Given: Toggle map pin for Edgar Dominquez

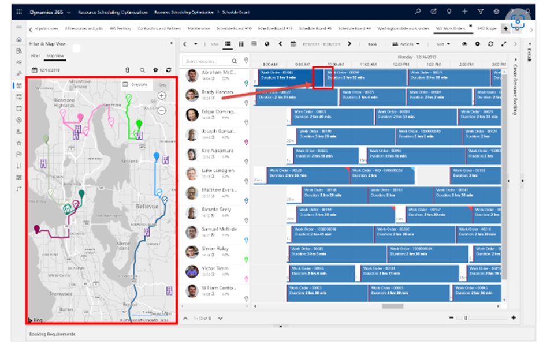Looking at the screenshot, I should pos(246,122).
